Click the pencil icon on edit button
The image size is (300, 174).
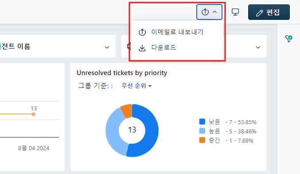point(259,13)
